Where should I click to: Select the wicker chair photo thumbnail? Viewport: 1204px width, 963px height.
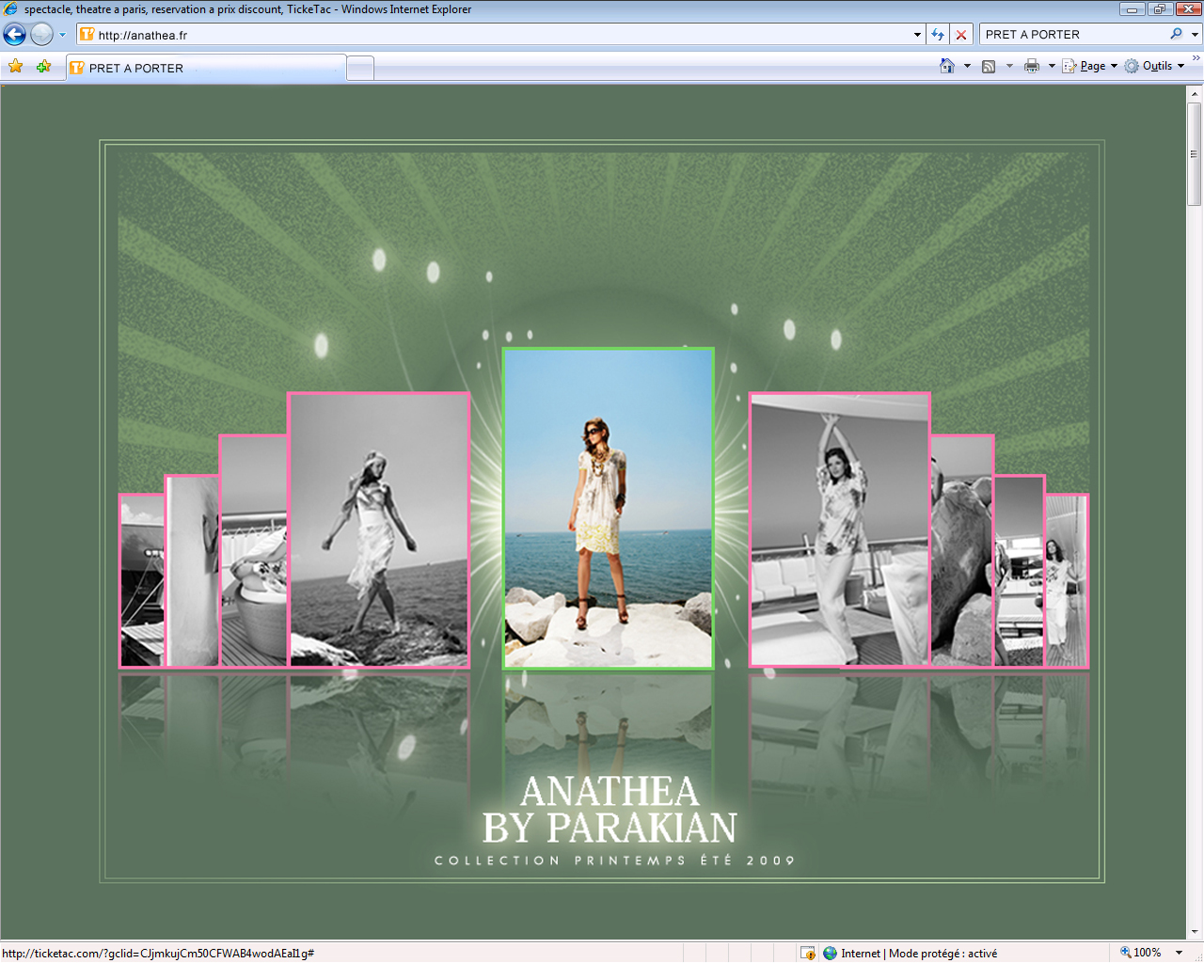click(253, 551)
